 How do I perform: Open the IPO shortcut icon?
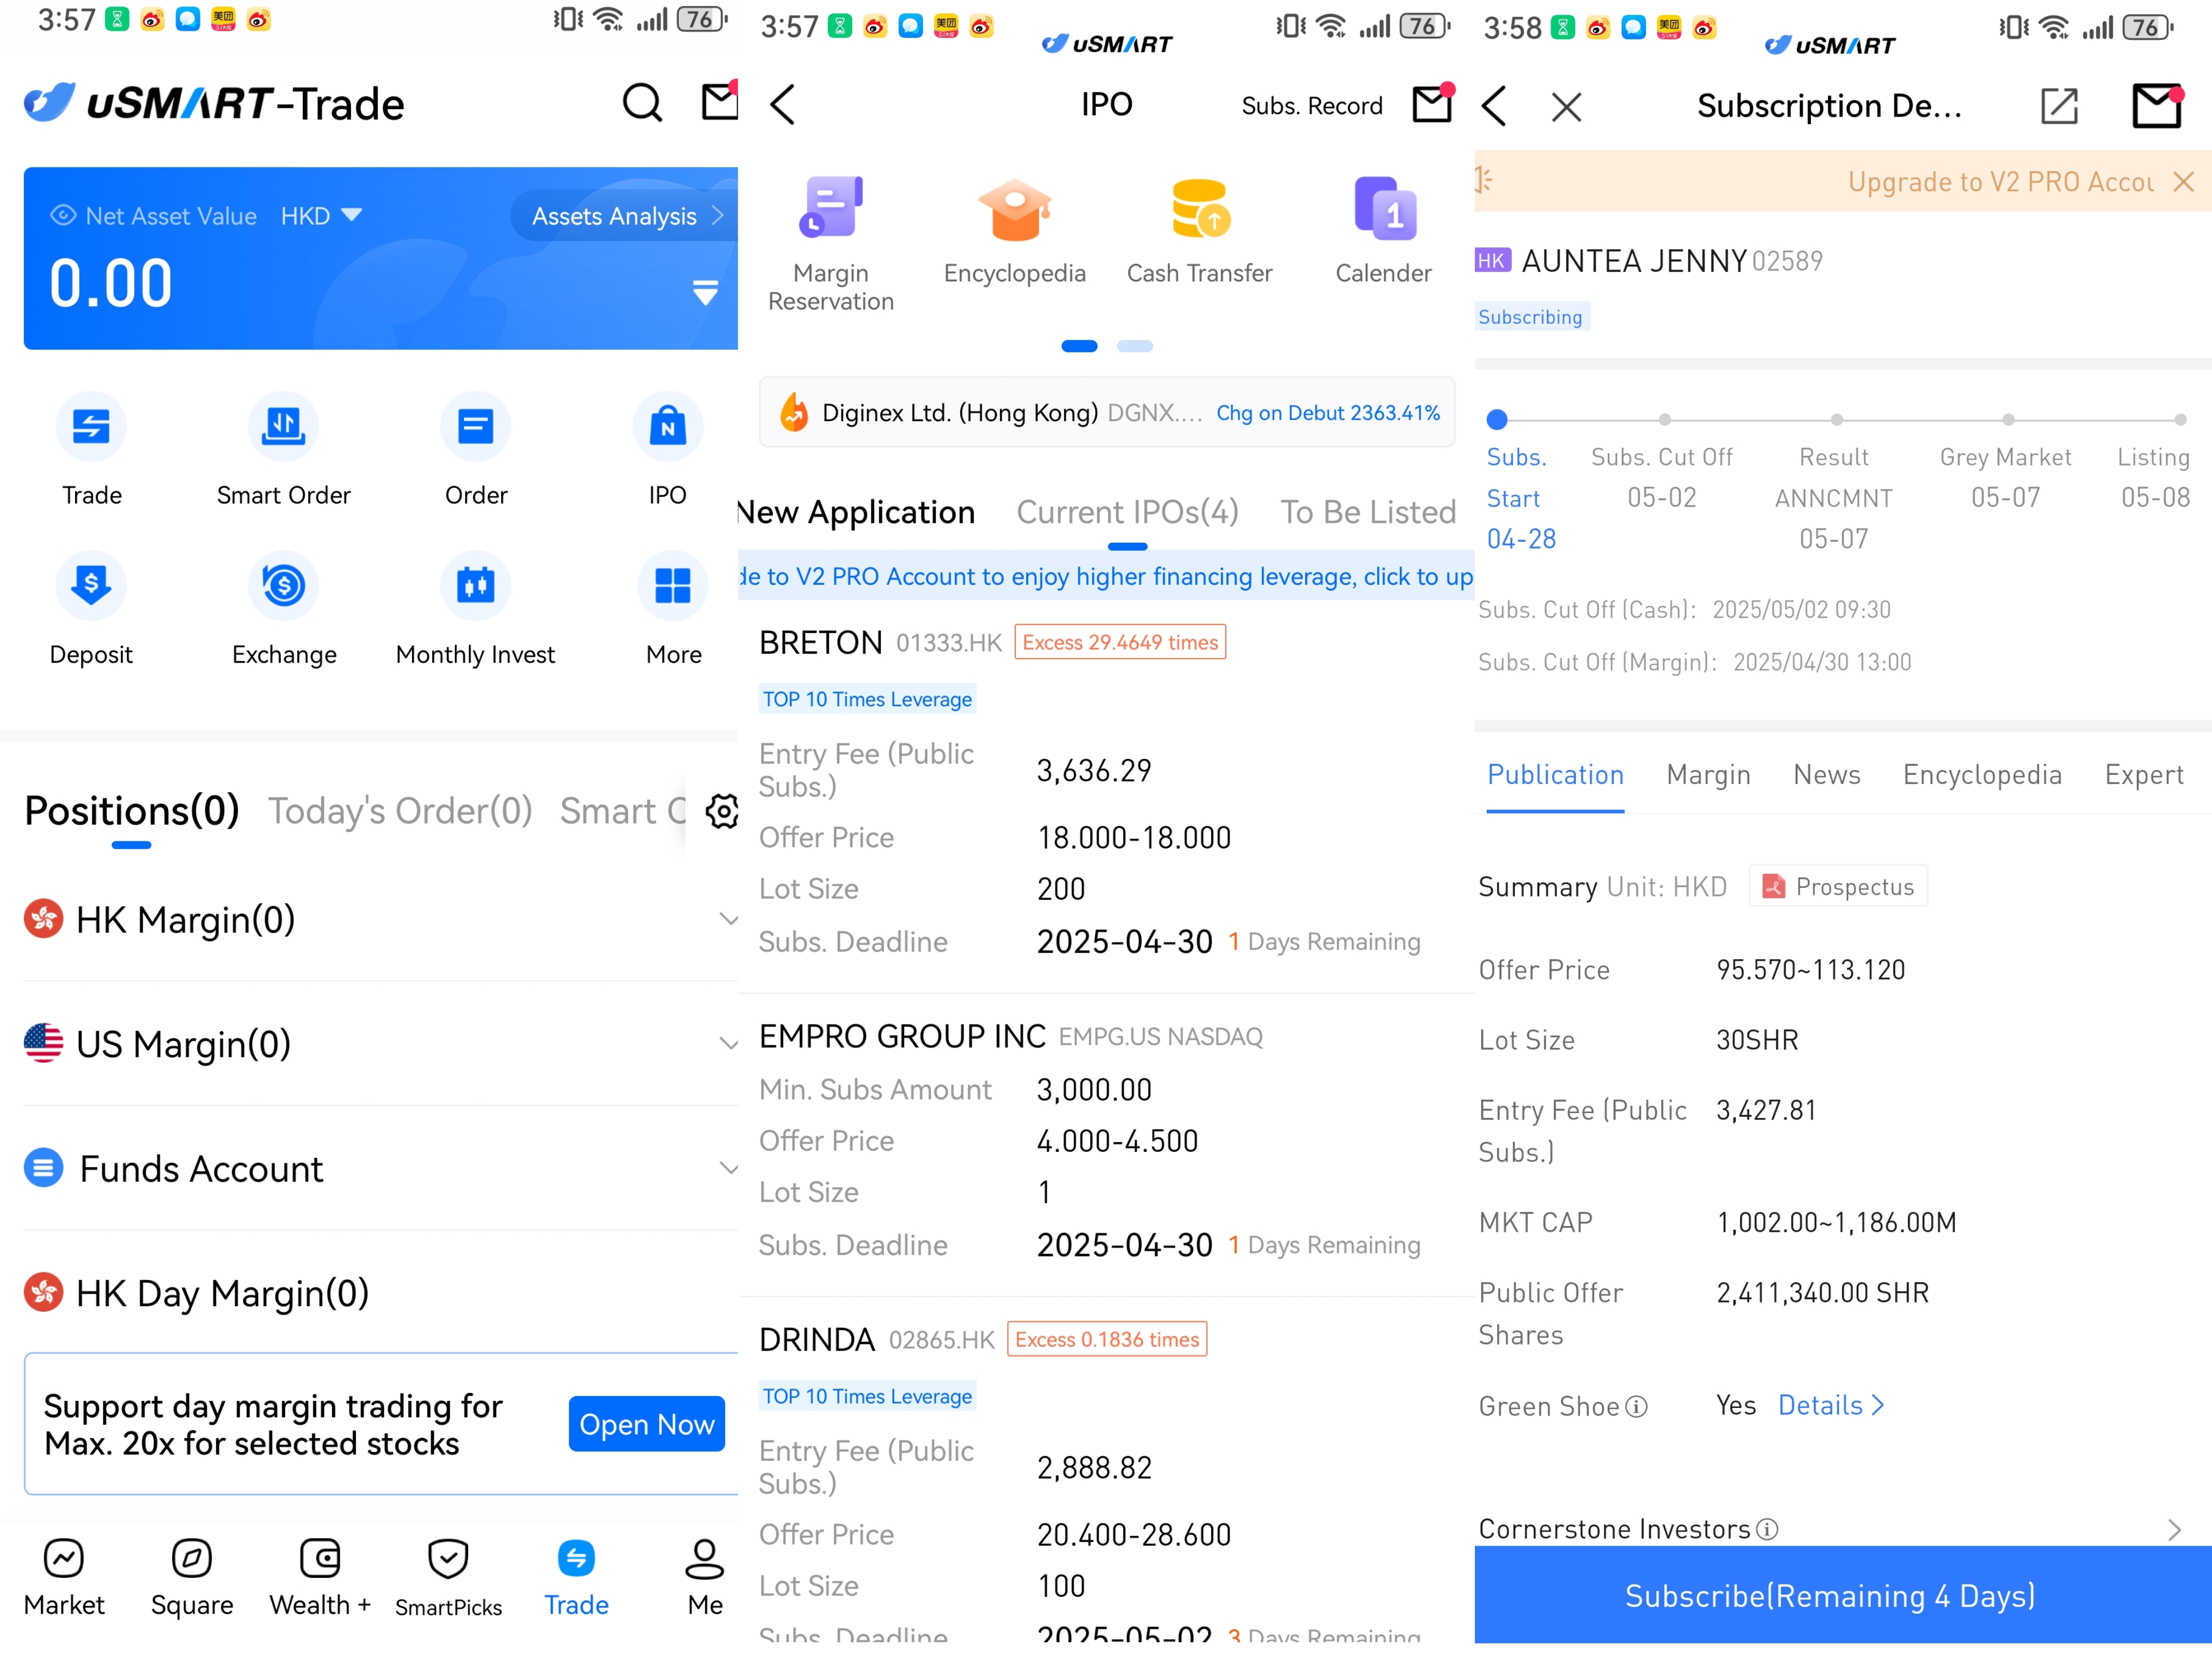coord(668,427)
